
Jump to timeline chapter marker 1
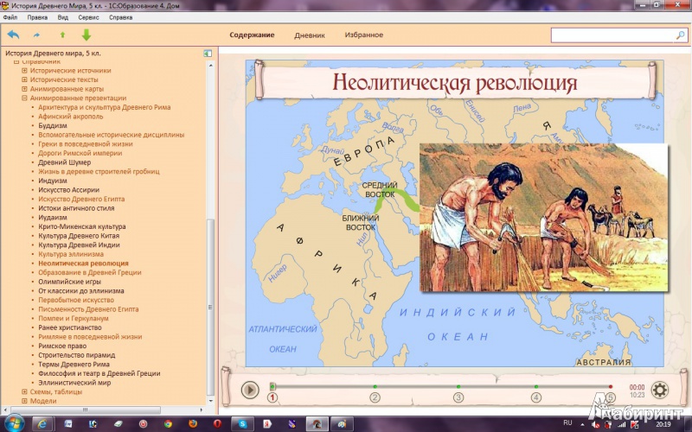[272, 397]
